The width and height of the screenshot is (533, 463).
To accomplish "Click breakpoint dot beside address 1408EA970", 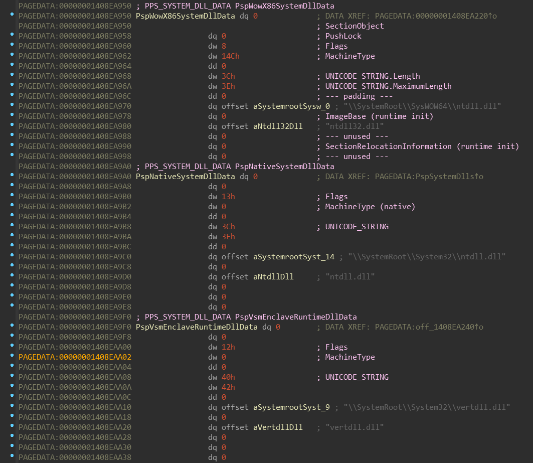I will pos(12,105).
